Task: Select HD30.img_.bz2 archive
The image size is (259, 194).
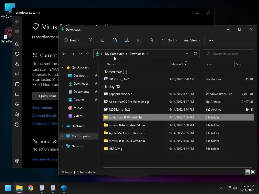Action: click(178, 79)
